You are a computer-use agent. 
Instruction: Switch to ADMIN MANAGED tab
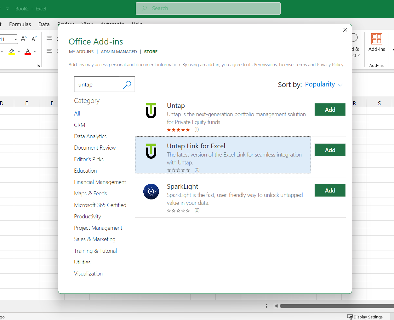pos(119,52)
